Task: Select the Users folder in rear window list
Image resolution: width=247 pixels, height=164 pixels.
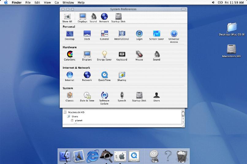Action: tap(75, 116)
